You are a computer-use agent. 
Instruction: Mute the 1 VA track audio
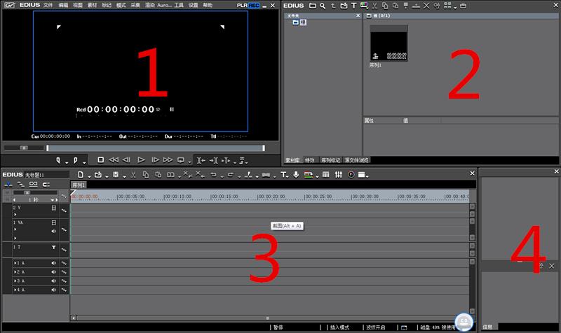(x=54, y=232)
